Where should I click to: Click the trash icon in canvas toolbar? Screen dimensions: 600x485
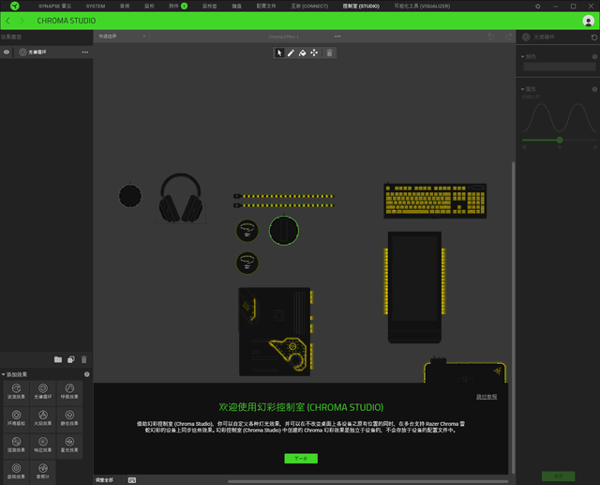[329, 53]
